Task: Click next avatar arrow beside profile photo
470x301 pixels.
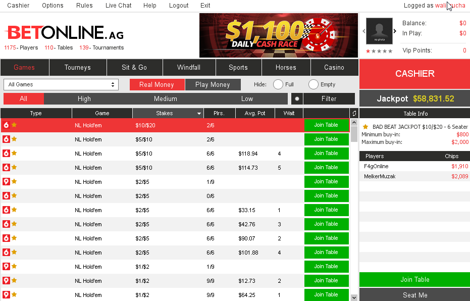Action: [395, 31]
